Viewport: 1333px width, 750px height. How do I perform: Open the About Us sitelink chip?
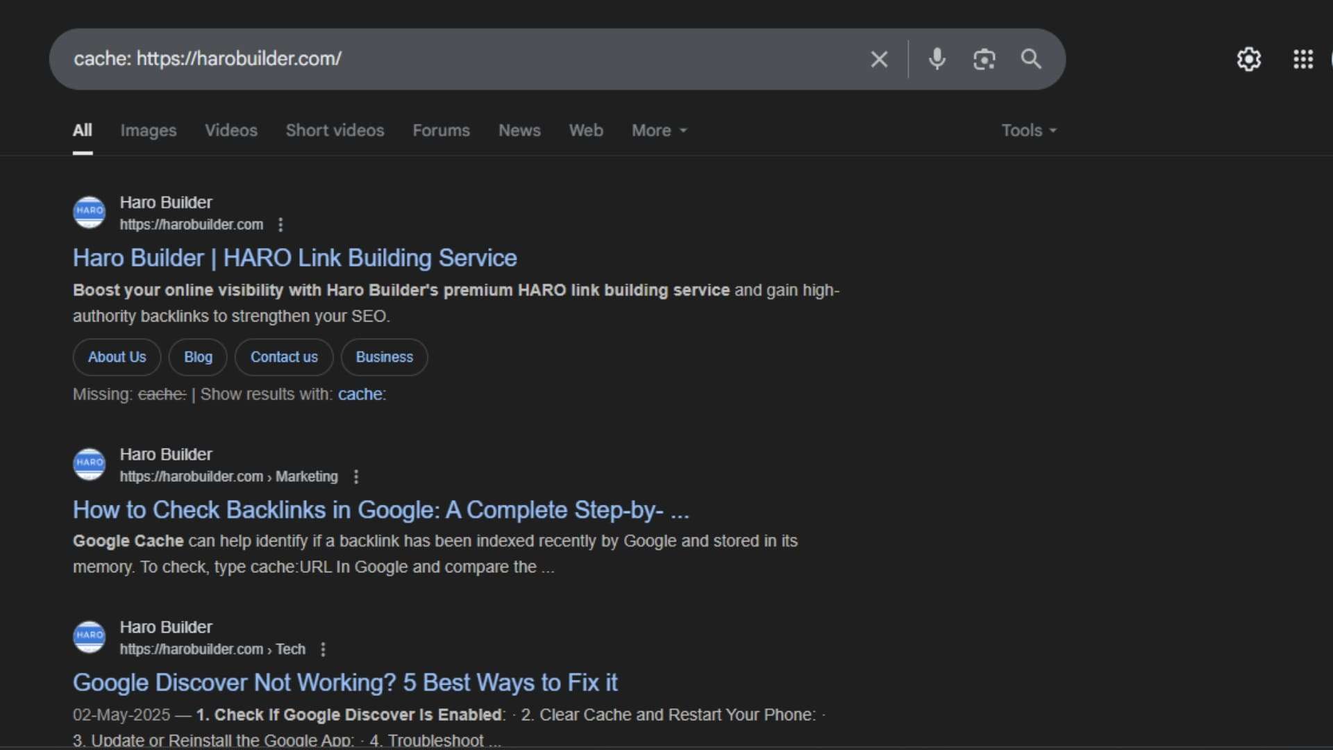point(117,357)
